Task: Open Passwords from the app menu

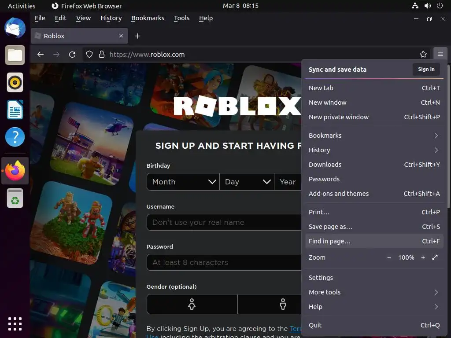Action: click(x=373, y=179)
